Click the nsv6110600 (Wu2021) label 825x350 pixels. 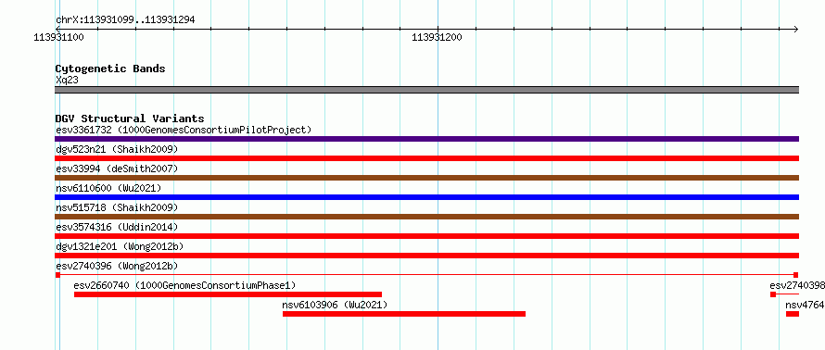click(x=108, y=188)
